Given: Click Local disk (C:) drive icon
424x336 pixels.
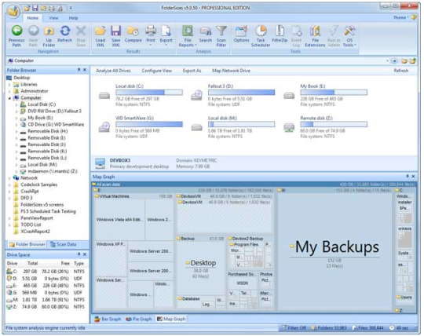Looking at the screenshot, I should click(x=104, y=96).
